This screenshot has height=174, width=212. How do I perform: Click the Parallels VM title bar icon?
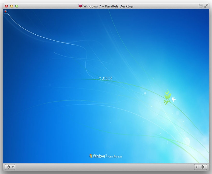click(80, 6)
